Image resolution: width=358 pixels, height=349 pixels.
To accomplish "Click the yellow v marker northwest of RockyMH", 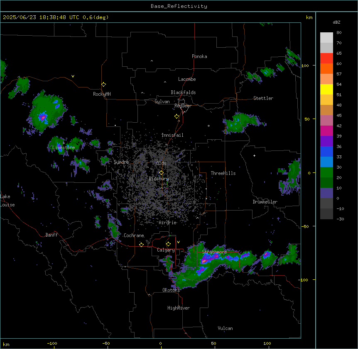I will [73, 76].
